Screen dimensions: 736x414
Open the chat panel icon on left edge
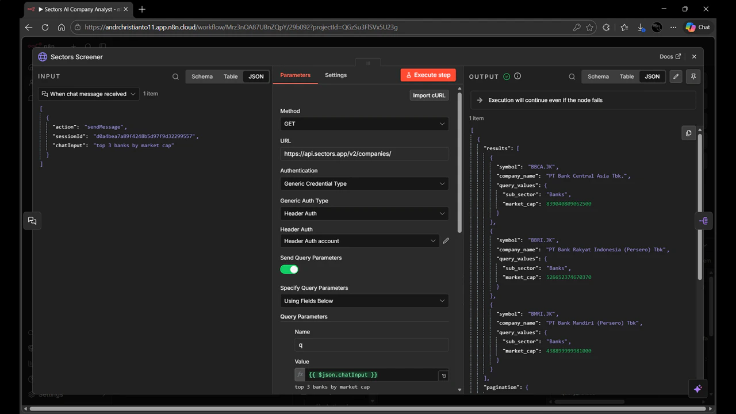click(32, 221)
